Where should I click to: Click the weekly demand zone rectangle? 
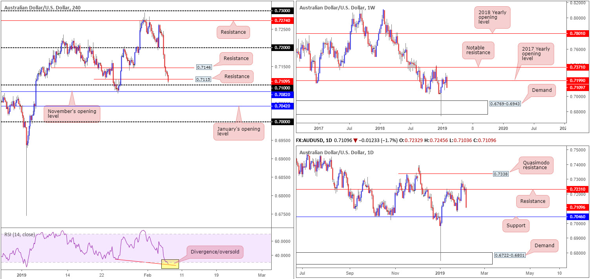coord(392,108)
